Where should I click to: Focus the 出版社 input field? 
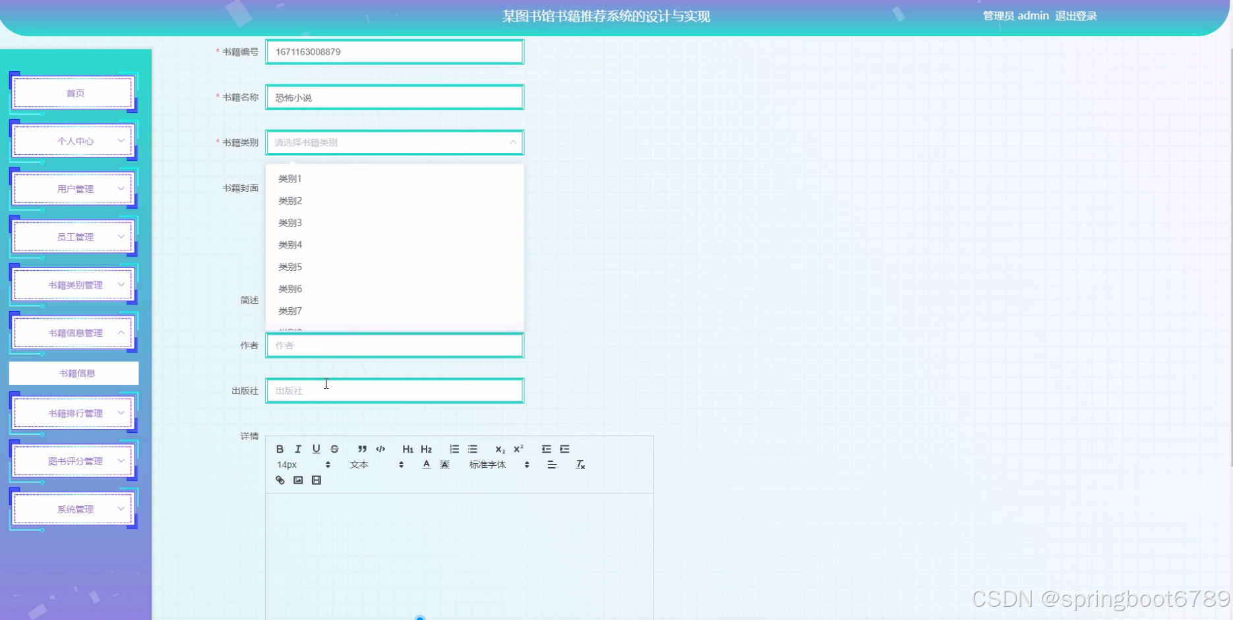click(394, 391)
